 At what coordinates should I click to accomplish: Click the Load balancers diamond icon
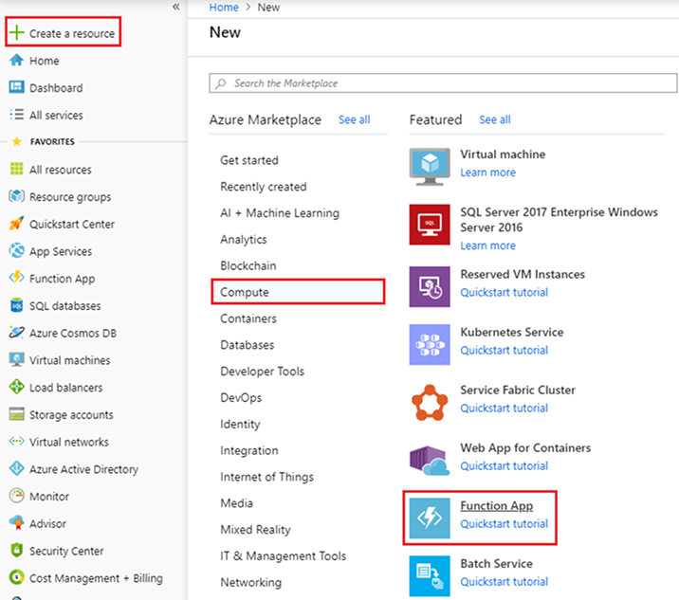[16, 387]
